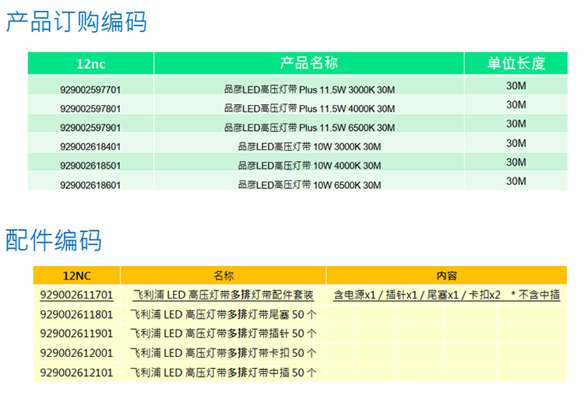Screen dimensions: 584x413
Task: Open underlined name 多排灯带配件套装
Action: coord(223,295)
